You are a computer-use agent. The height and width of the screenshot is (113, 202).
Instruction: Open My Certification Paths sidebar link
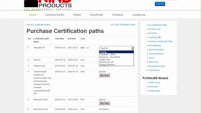[158, 25]
